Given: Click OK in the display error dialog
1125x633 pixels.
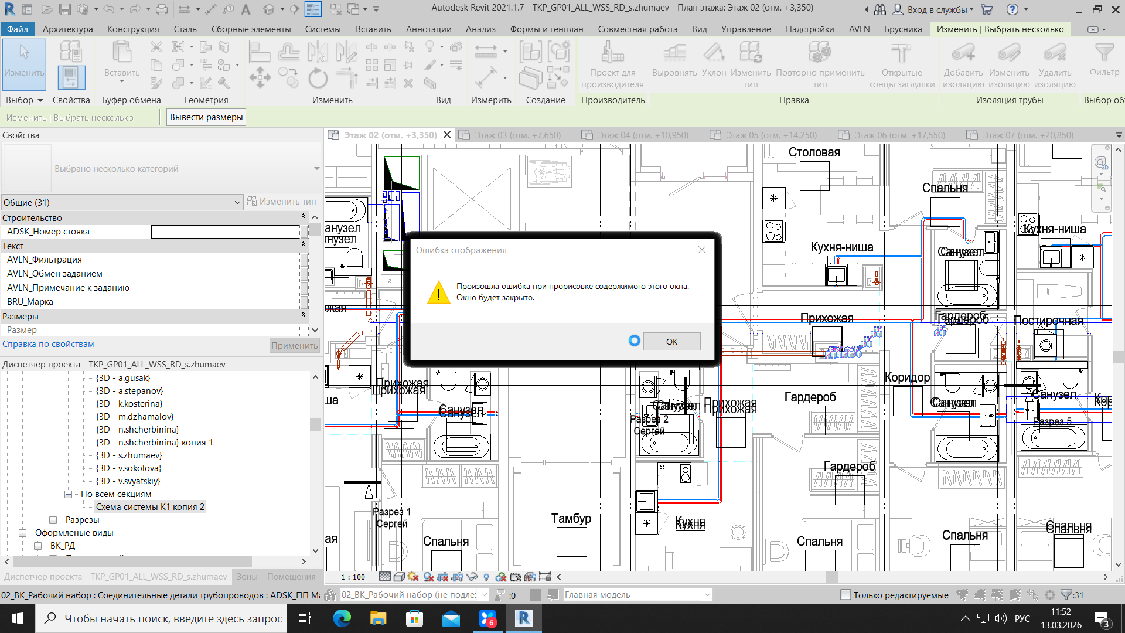Looking at the screenshot, I should click(x=671, y=342).
